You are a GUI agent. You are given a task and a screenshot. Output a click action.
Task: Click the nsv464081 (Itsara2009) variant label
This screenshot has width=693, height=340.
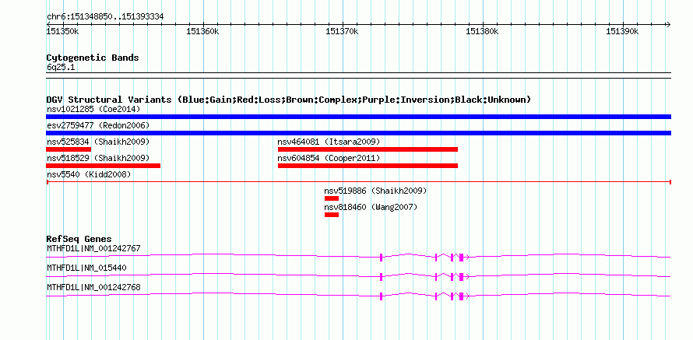329,142
